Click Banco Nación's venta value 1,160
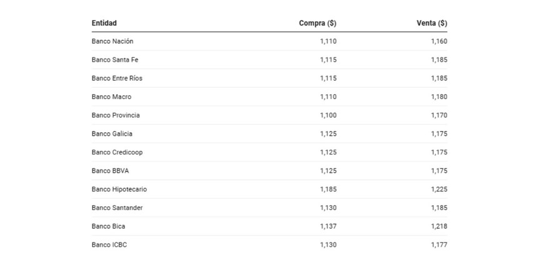 click(x=439, y=41)
